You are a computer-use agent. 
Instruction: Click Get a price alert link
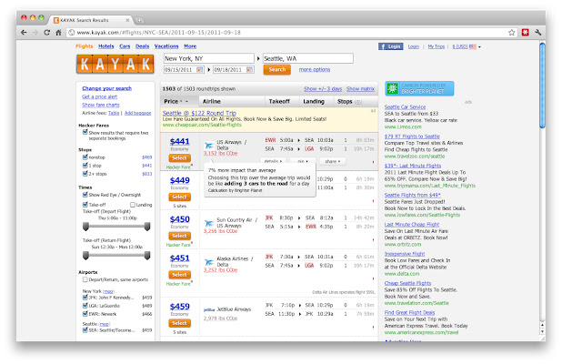(x=100, y=96)
